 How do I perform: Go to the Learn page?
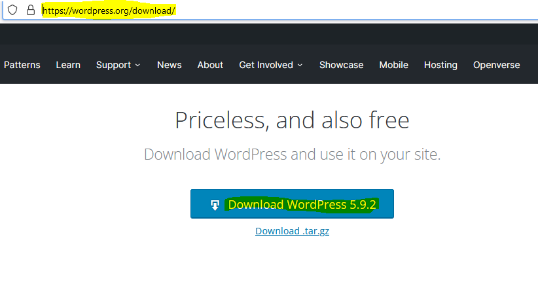68,65
